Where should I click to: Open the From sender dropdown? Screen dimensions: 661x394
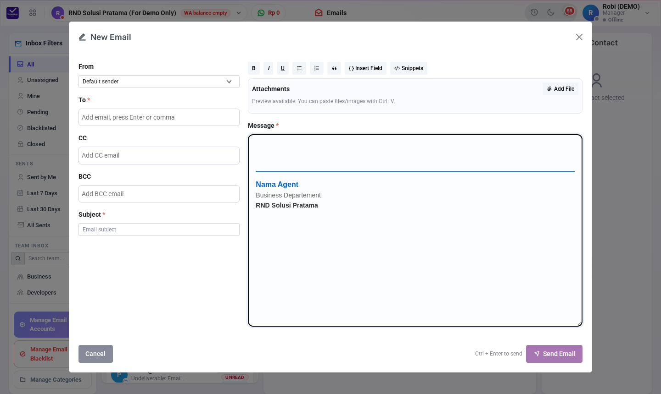click(x=159, y=82)
